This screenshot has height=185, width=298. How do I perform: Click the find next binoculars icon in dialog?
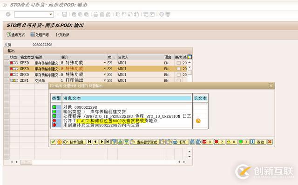198,142
